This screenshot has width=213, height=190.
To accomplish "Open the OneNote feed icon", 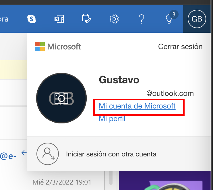I will pos(59,19).
